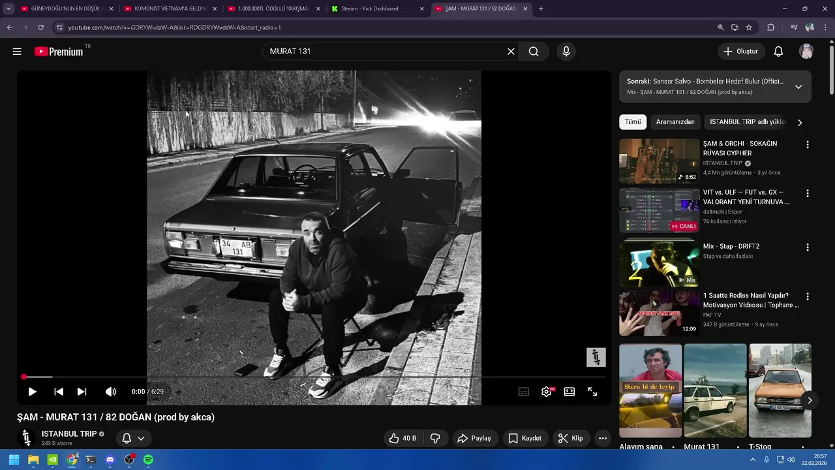This screenshot has width=835, height=470.
Task: Open options for ŞAM & ORCHI cypher video
Action: tap(807, 144)
